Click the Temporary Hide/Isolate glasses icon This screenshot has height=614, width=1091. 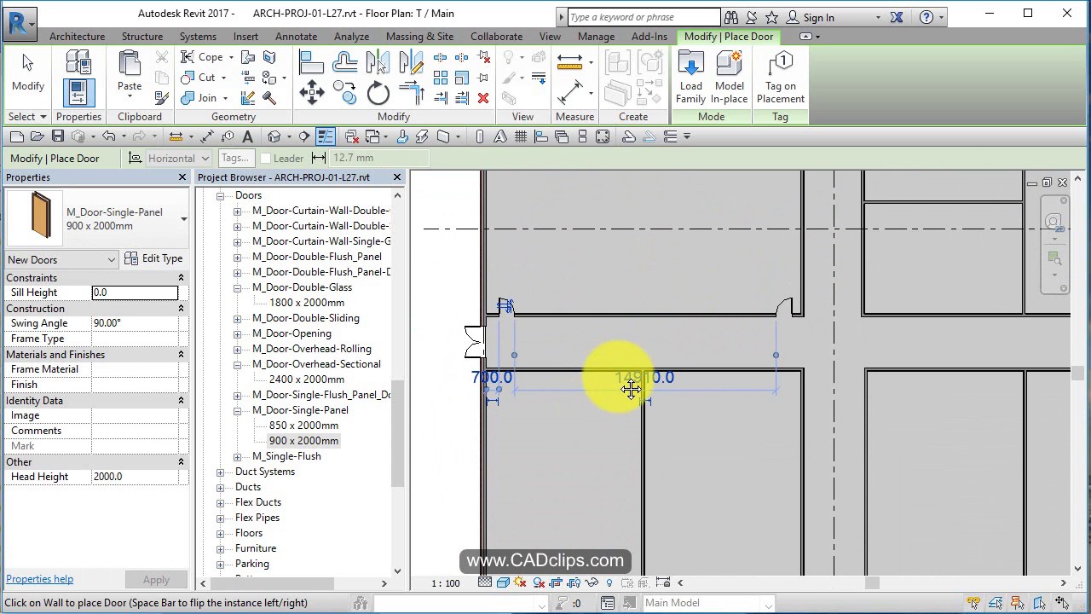(592, 582)
